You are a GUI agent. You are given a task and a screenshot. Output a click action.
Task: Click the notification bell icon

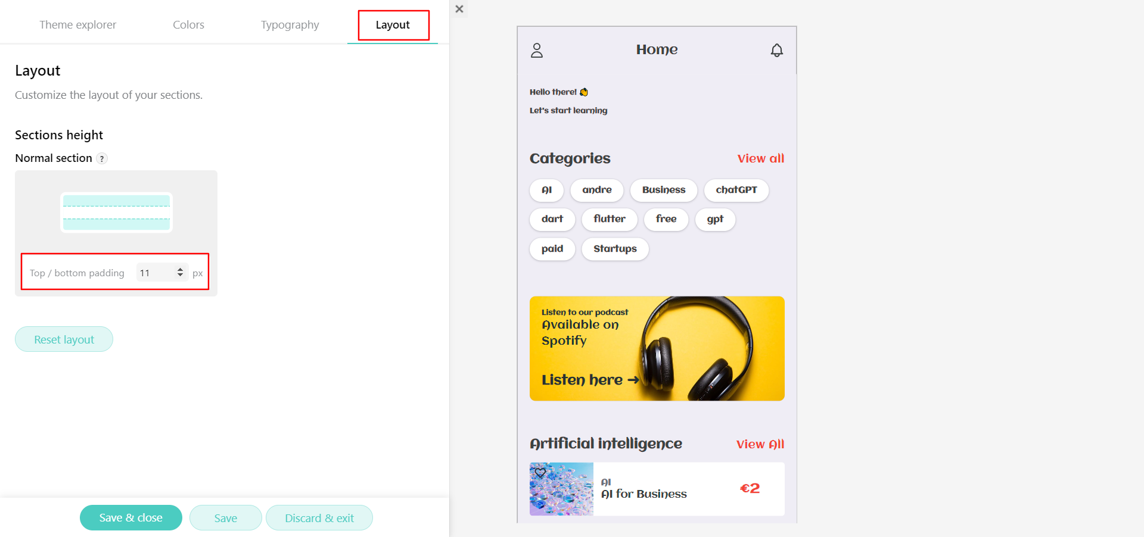pyautogui.click(x=776, y=50)
